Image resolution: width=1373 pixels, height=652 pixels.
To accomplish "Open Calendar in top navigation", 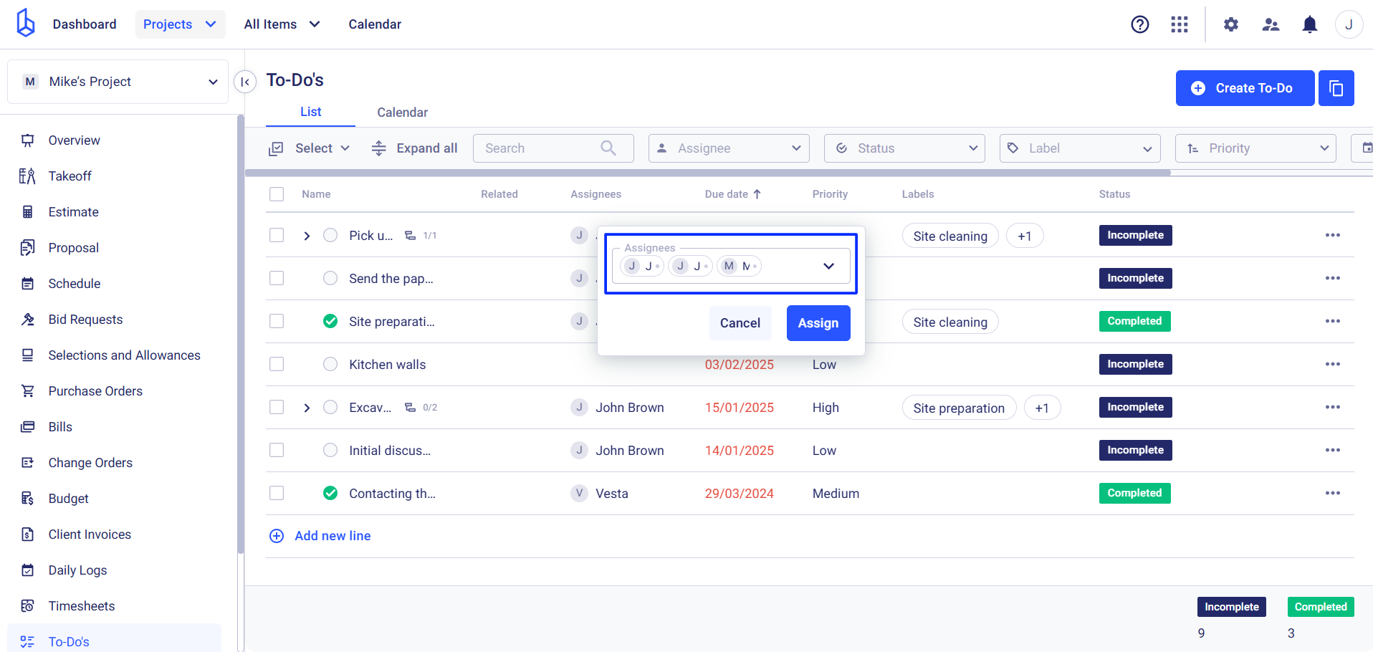I will [375, 24].
